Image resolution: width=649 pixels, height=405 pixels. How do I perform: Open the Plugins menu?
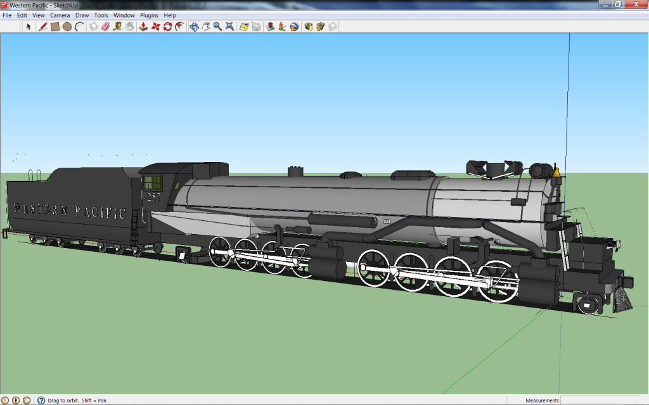[149, 15]
